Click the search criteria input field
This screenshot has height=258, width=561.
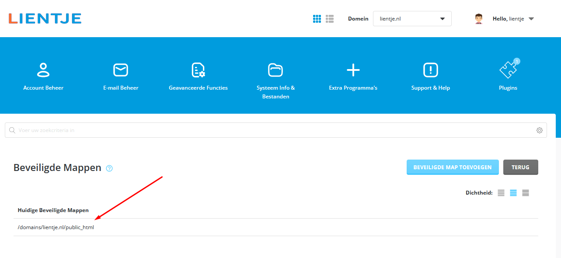coord(275,130)
